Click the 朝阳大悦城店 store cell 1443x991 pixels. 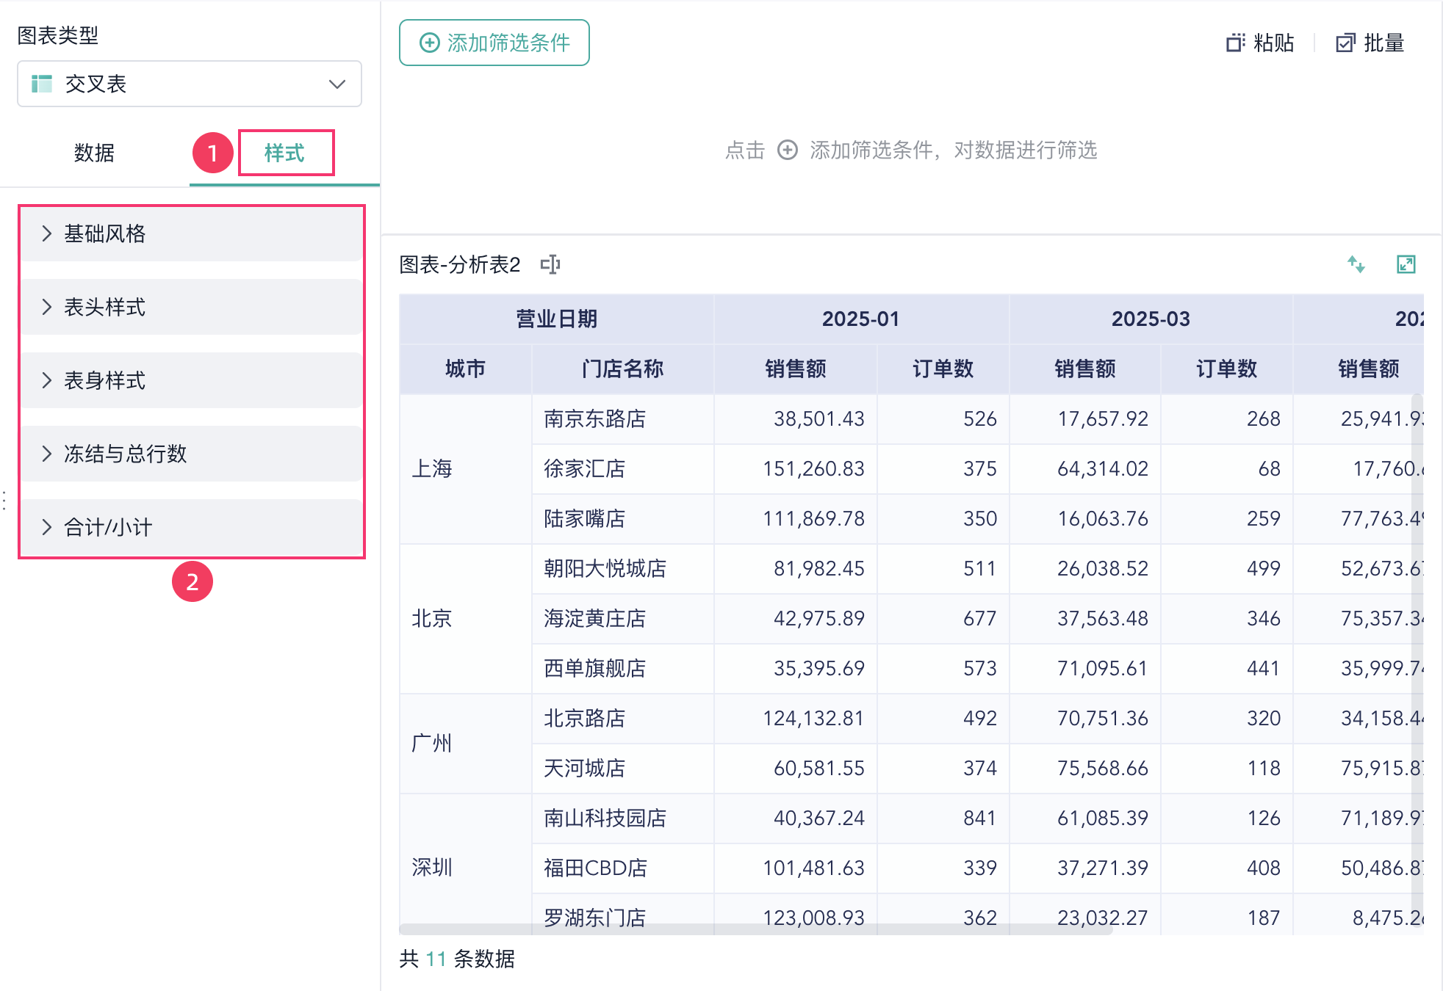pyautogui.click(x=622, y=568)
